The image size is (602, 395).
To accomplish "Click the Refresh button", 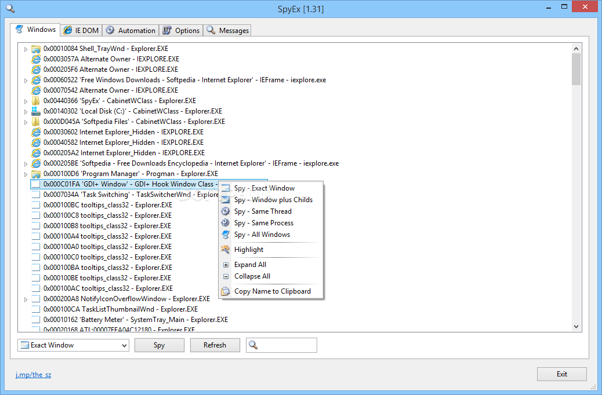I will coord(215,345).
